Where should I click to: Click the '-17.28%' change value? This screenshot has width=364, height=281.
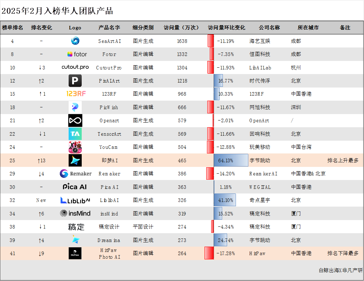225,253
